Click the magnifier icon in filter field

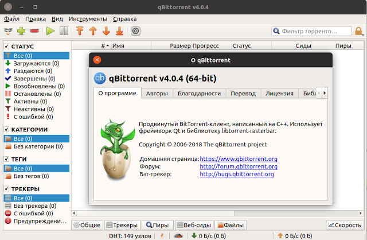click(x=276, y=31)
